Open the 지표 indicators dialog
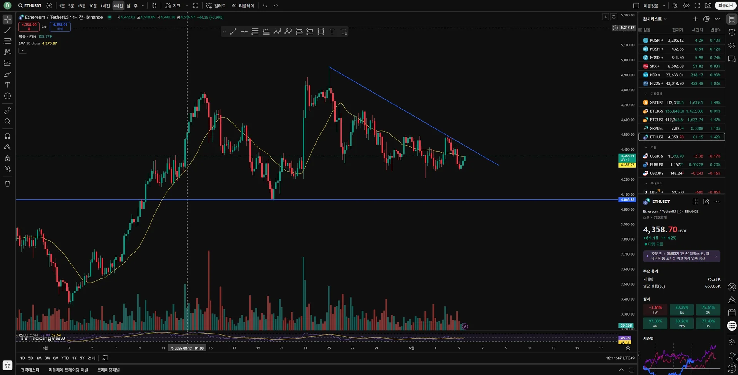The height and width of the screenshot is (375, 738). (x=173, y=6)
